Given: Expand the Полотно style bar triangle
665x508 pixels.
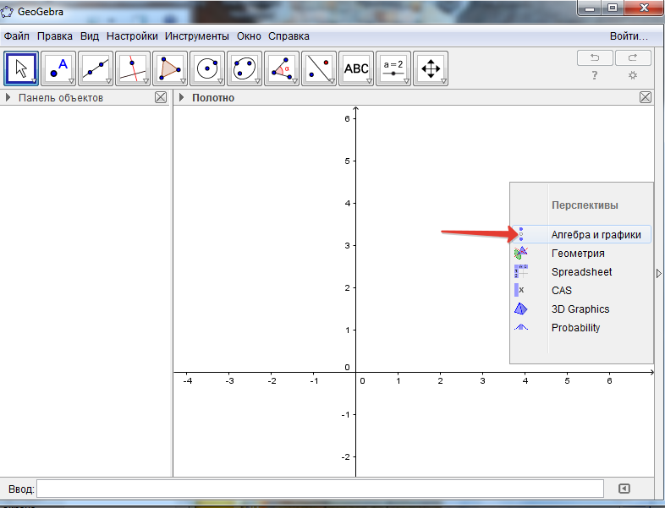Looking at the screenshot, I should (182, 97).
